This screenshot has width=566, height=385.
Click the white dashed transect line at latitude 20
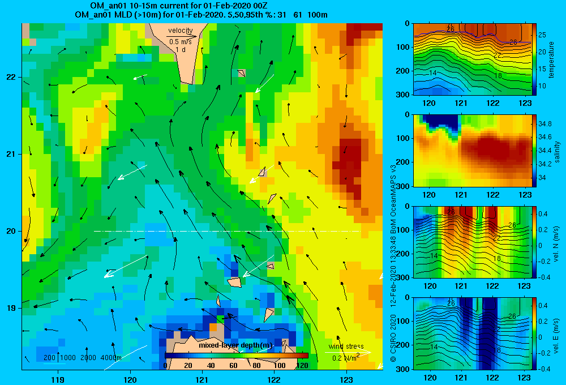tap(228, 231)
